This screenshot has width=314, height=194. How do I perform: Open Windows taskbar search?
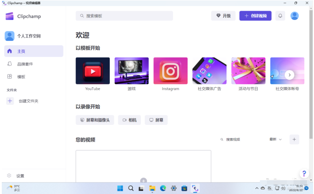click(x=131, y=188)
